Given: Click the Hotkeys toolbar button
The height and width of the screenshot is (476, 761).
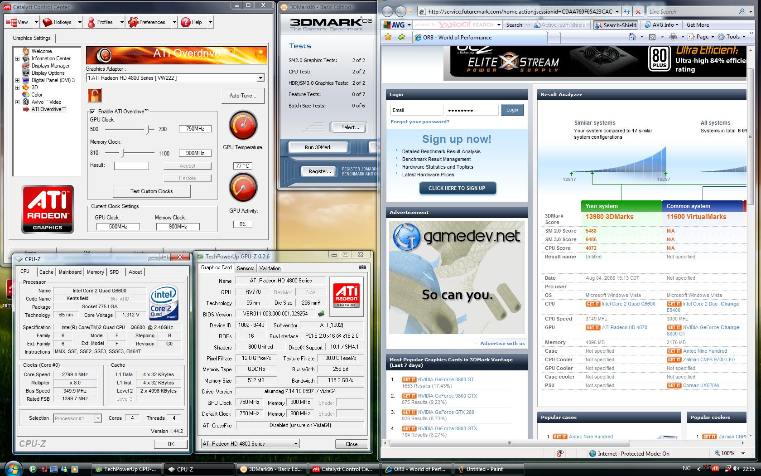Looking at the screenshot, I should point(58,22).
